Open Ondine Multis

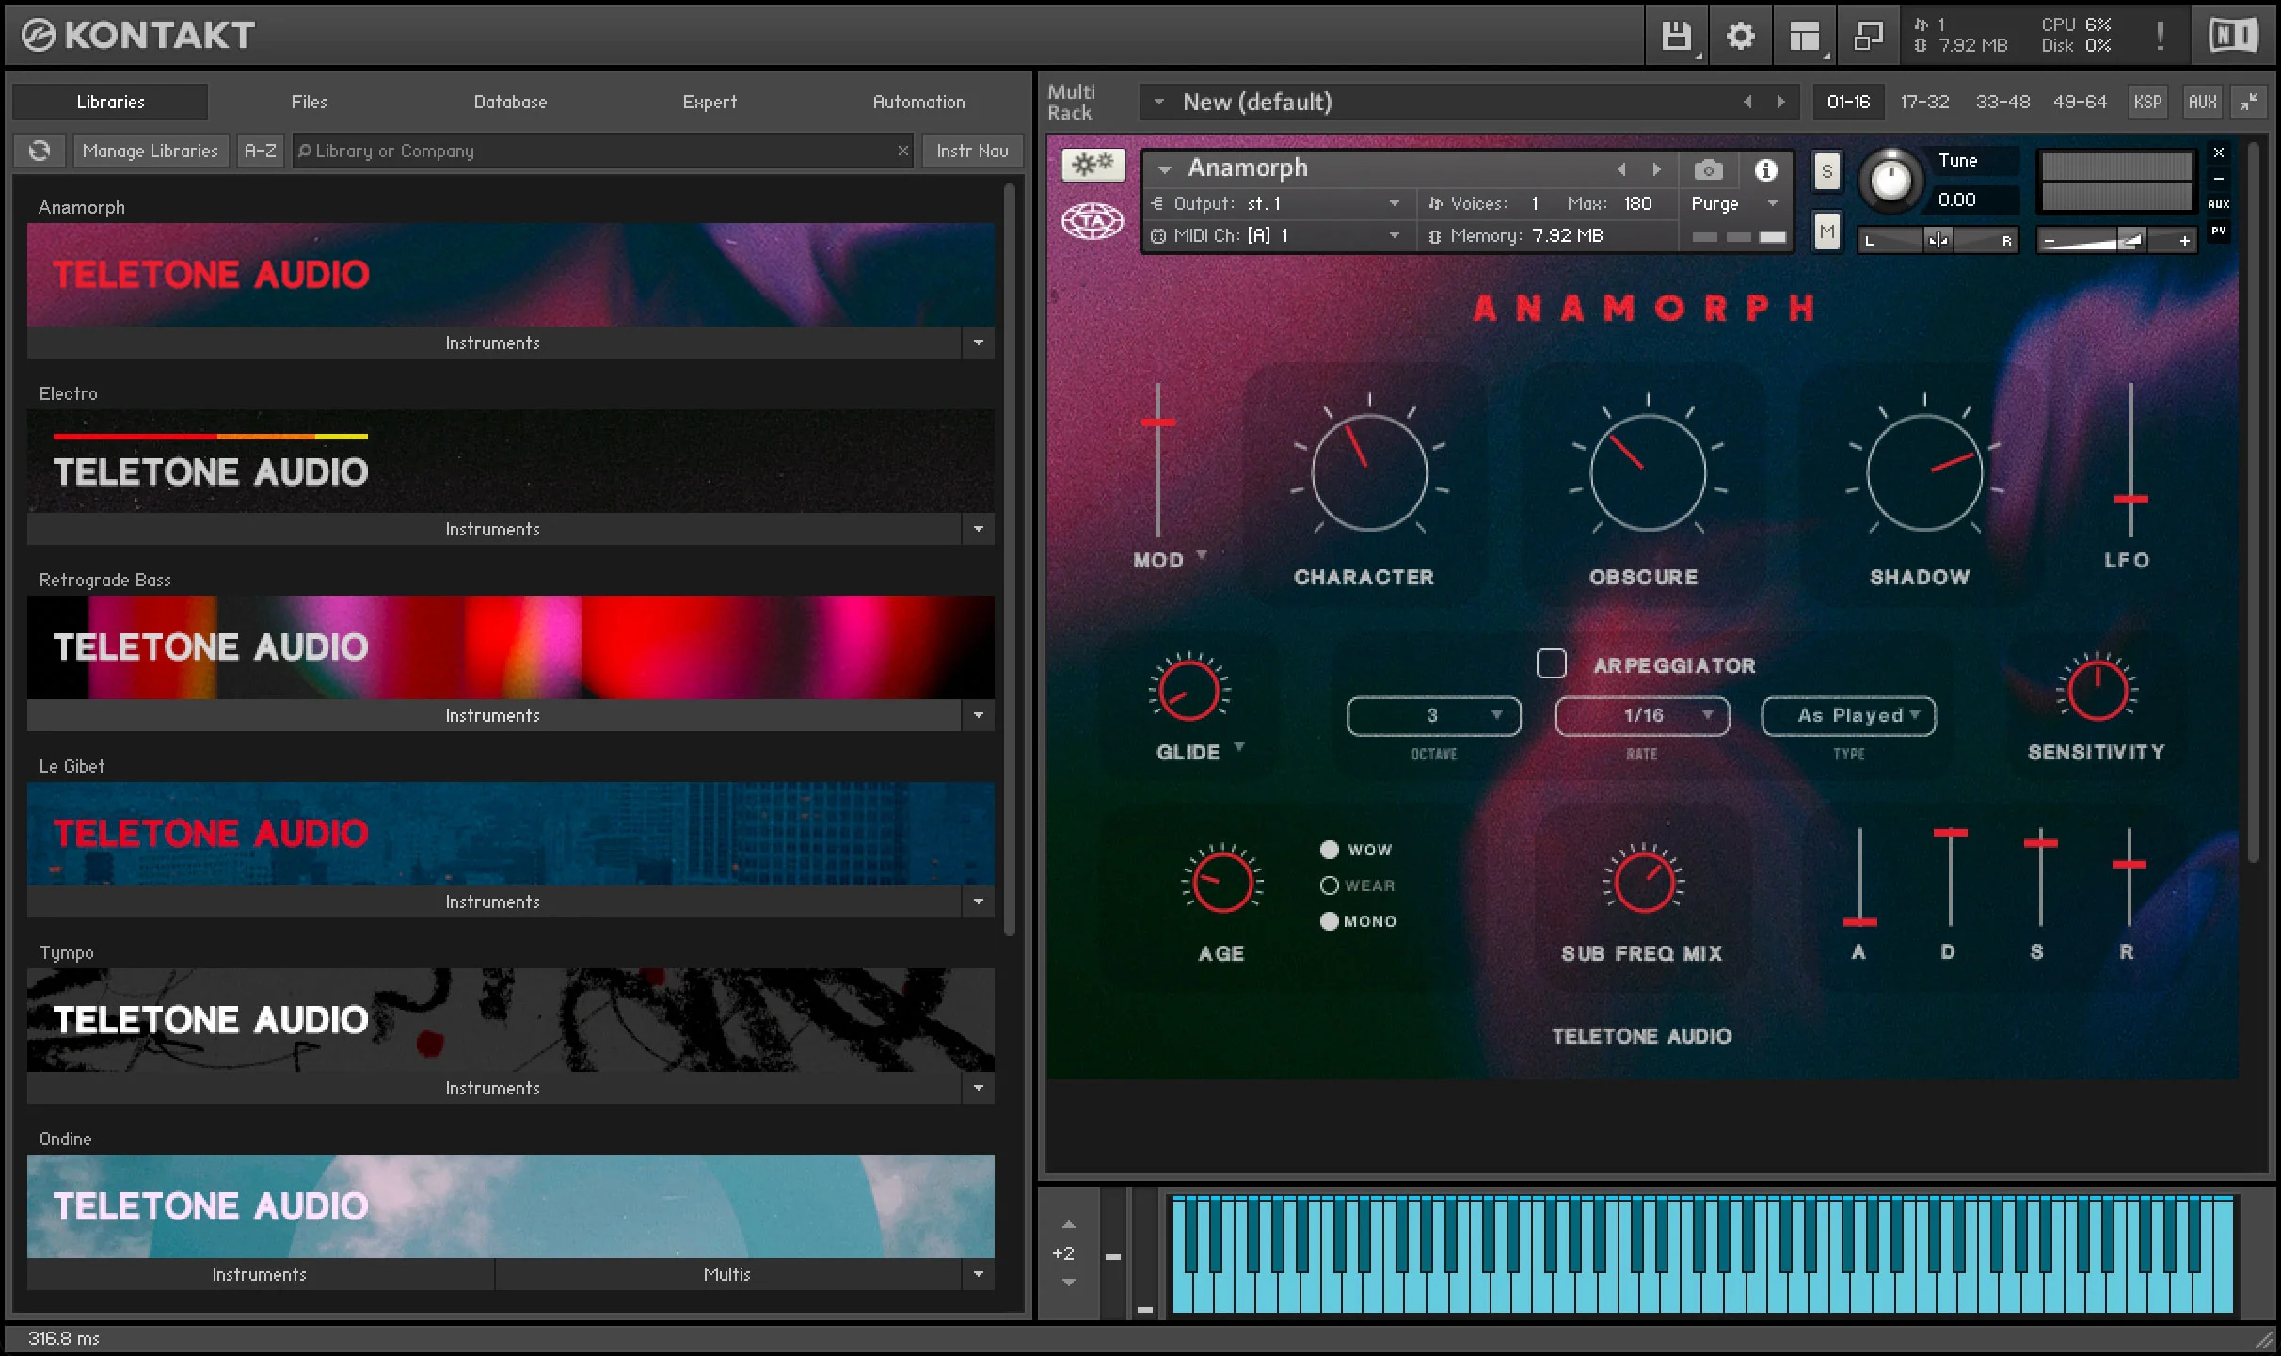pos(727,1274)
